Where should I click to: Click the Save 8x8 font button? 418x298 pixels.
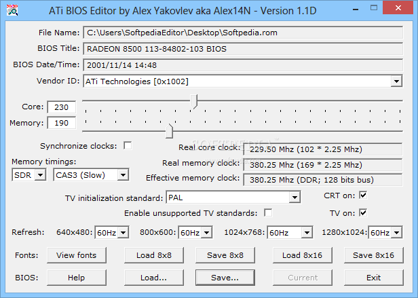[225, 255]
